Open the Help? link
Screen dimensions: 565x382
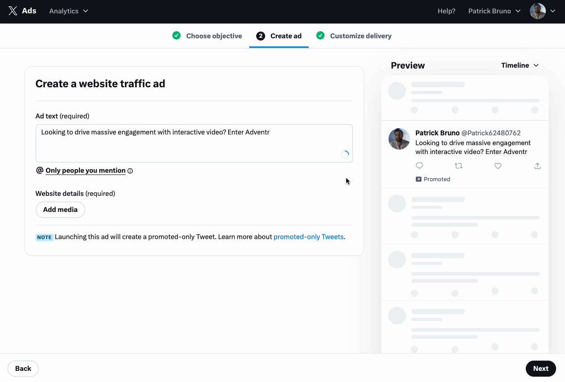click(446, 11)
